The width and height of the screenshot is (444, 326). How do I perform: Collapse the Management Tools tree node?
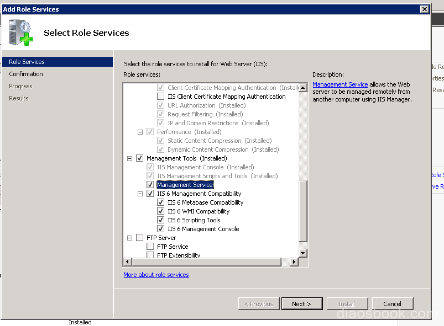129,158
